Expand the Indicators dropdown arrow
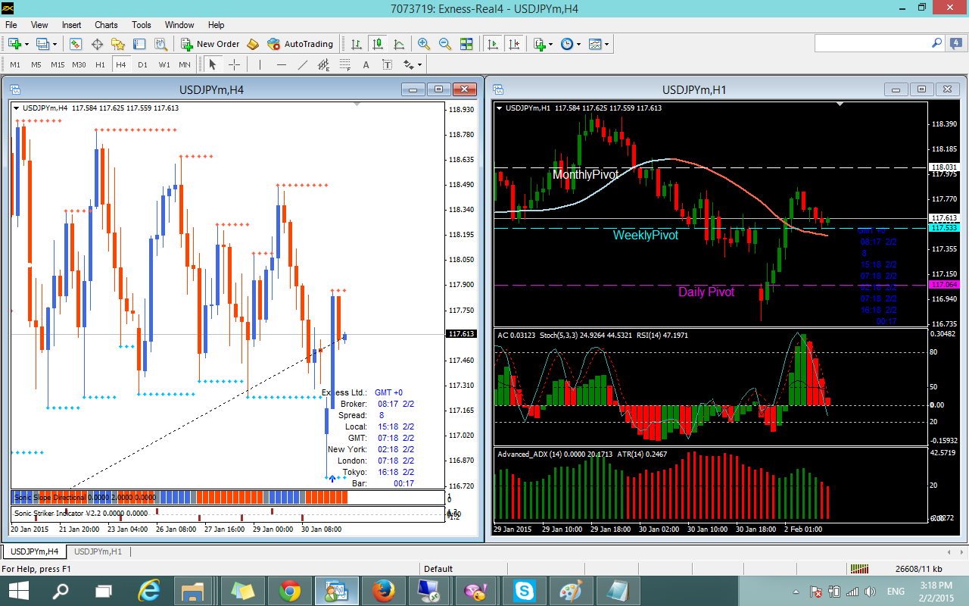Screen dimensions: 969x606 coord(551,44)
